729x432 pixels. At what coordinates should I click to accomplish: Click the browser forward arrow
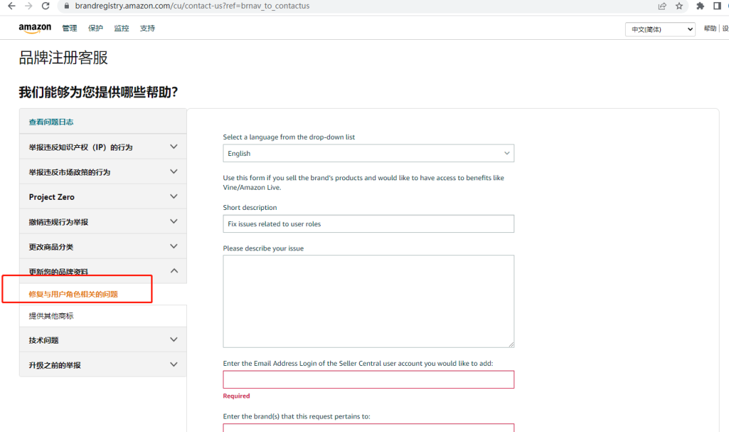coord(28,6)
